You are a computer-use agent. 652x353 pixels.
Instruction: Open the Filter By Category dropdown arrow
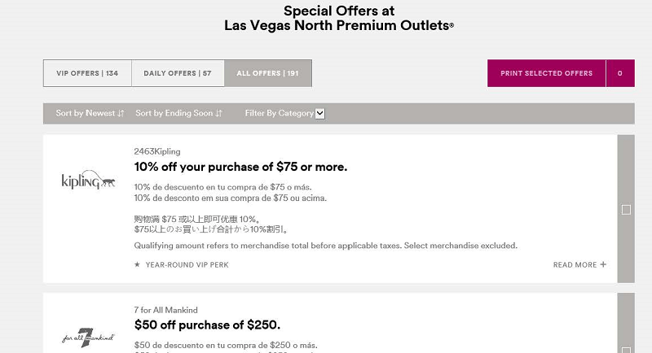[319, 113]
